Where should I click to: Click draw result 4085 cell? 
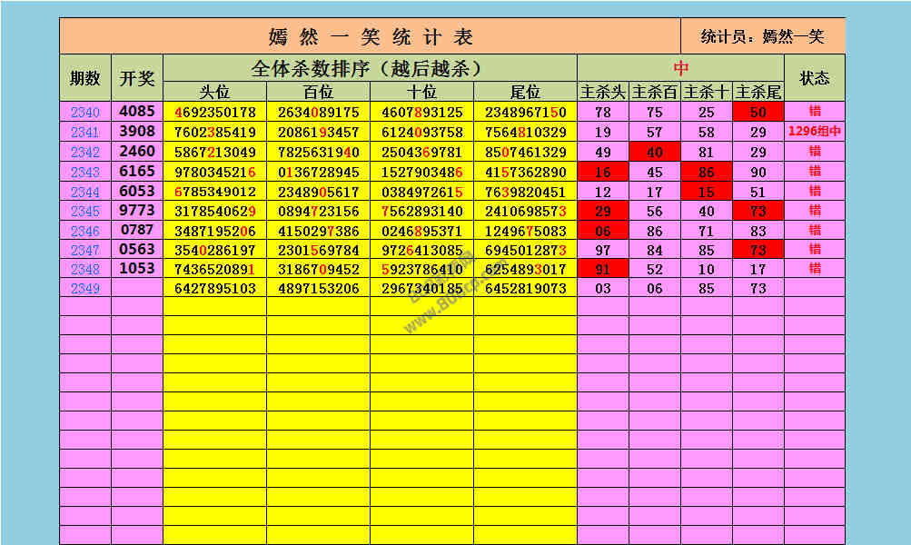point(137,113)
